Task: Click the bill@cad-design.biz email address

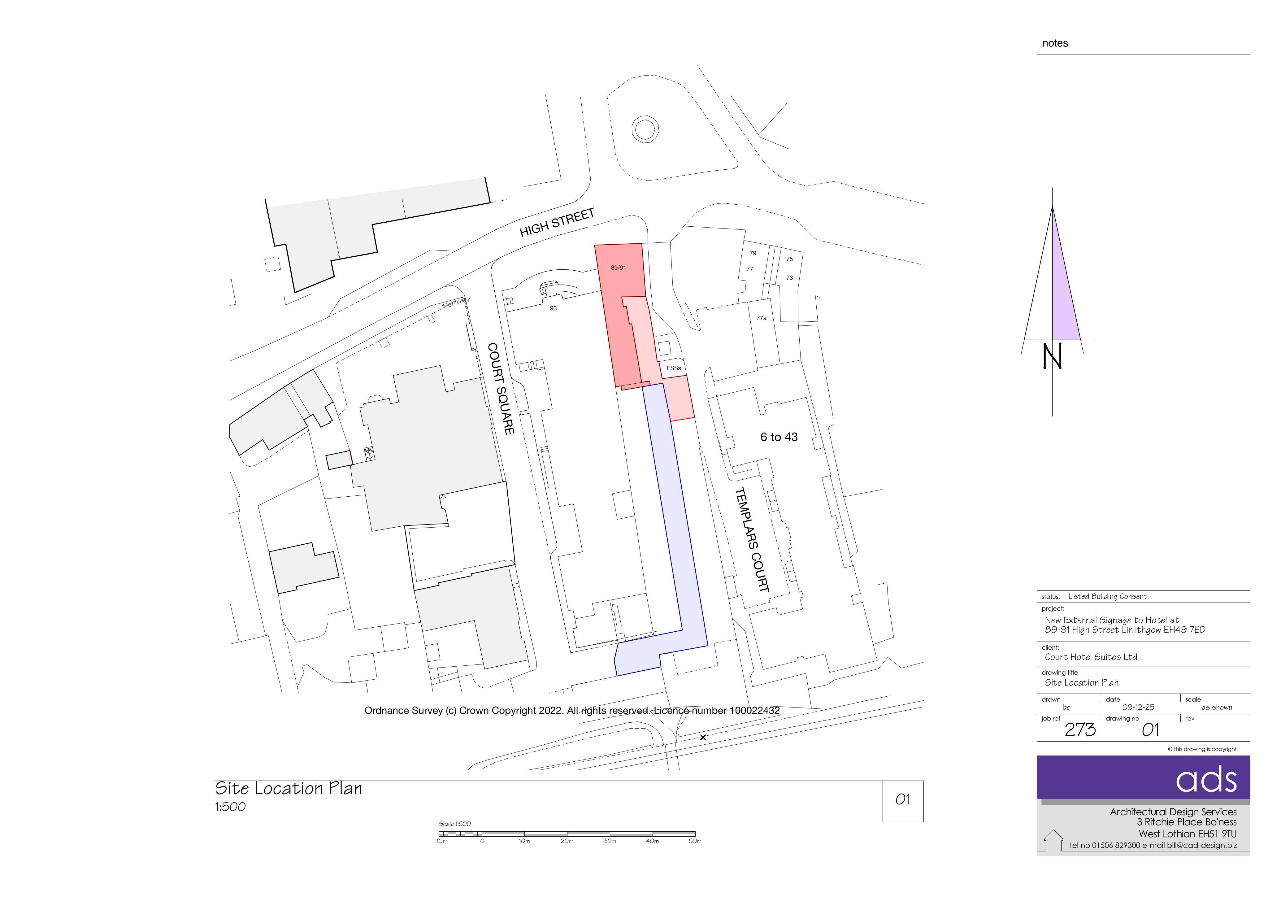Action: [1202, 845]
